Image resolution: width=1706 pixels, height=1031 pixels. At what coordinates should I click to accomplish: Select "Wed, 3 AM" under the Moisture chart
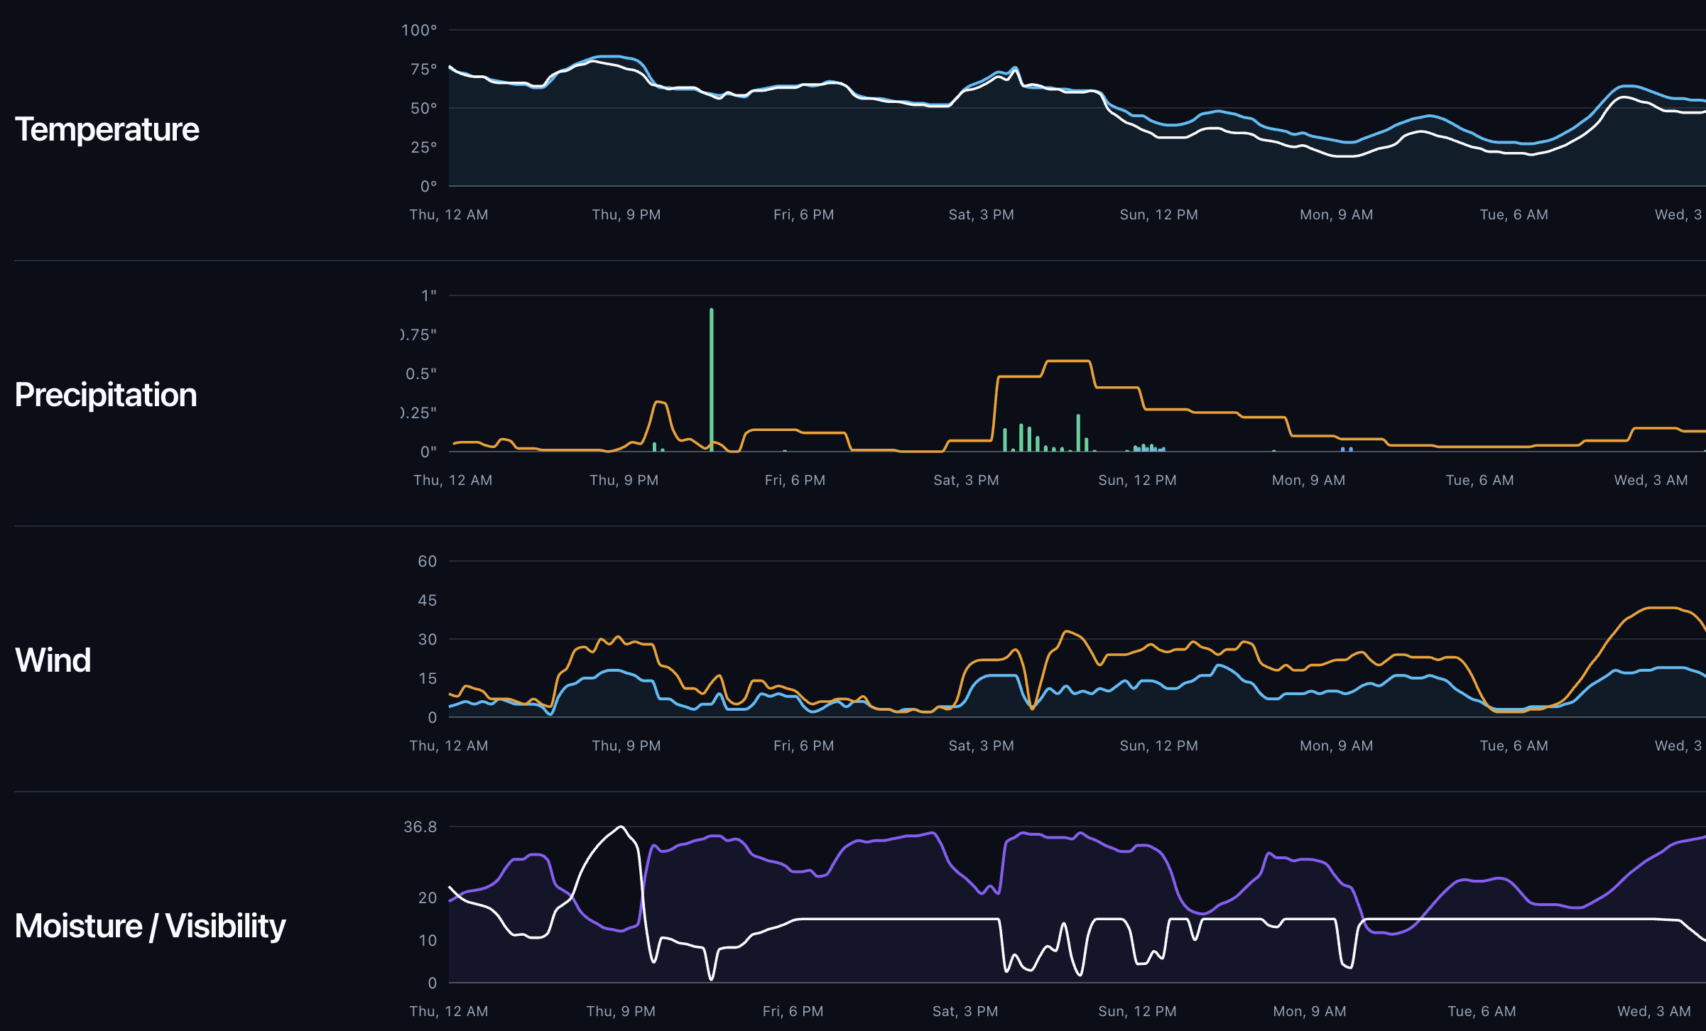pos(1655,1011)
